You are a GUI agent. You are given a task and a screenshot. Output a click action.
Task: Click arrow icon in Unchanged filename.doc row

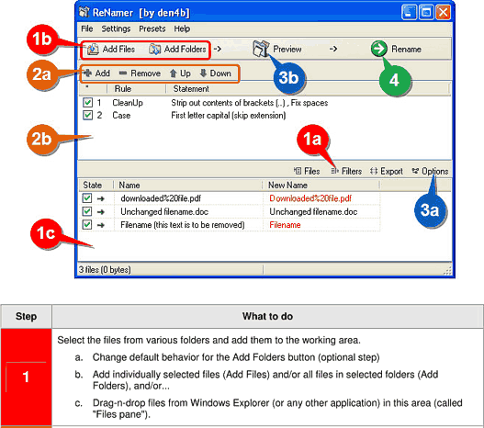click(101, 212)
